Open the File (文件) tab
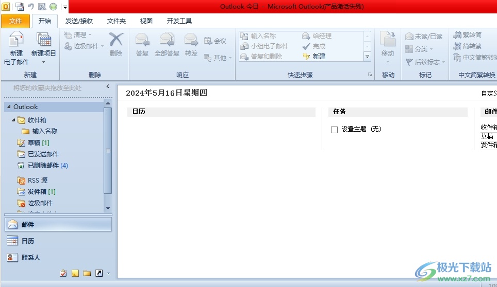Image resolution: width=497 pixels, height=287 pixels. click(15, 21)
